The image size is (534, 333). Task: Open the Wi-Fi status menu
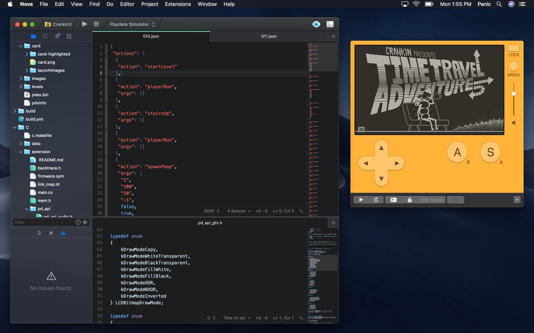[x=417, y=4]
